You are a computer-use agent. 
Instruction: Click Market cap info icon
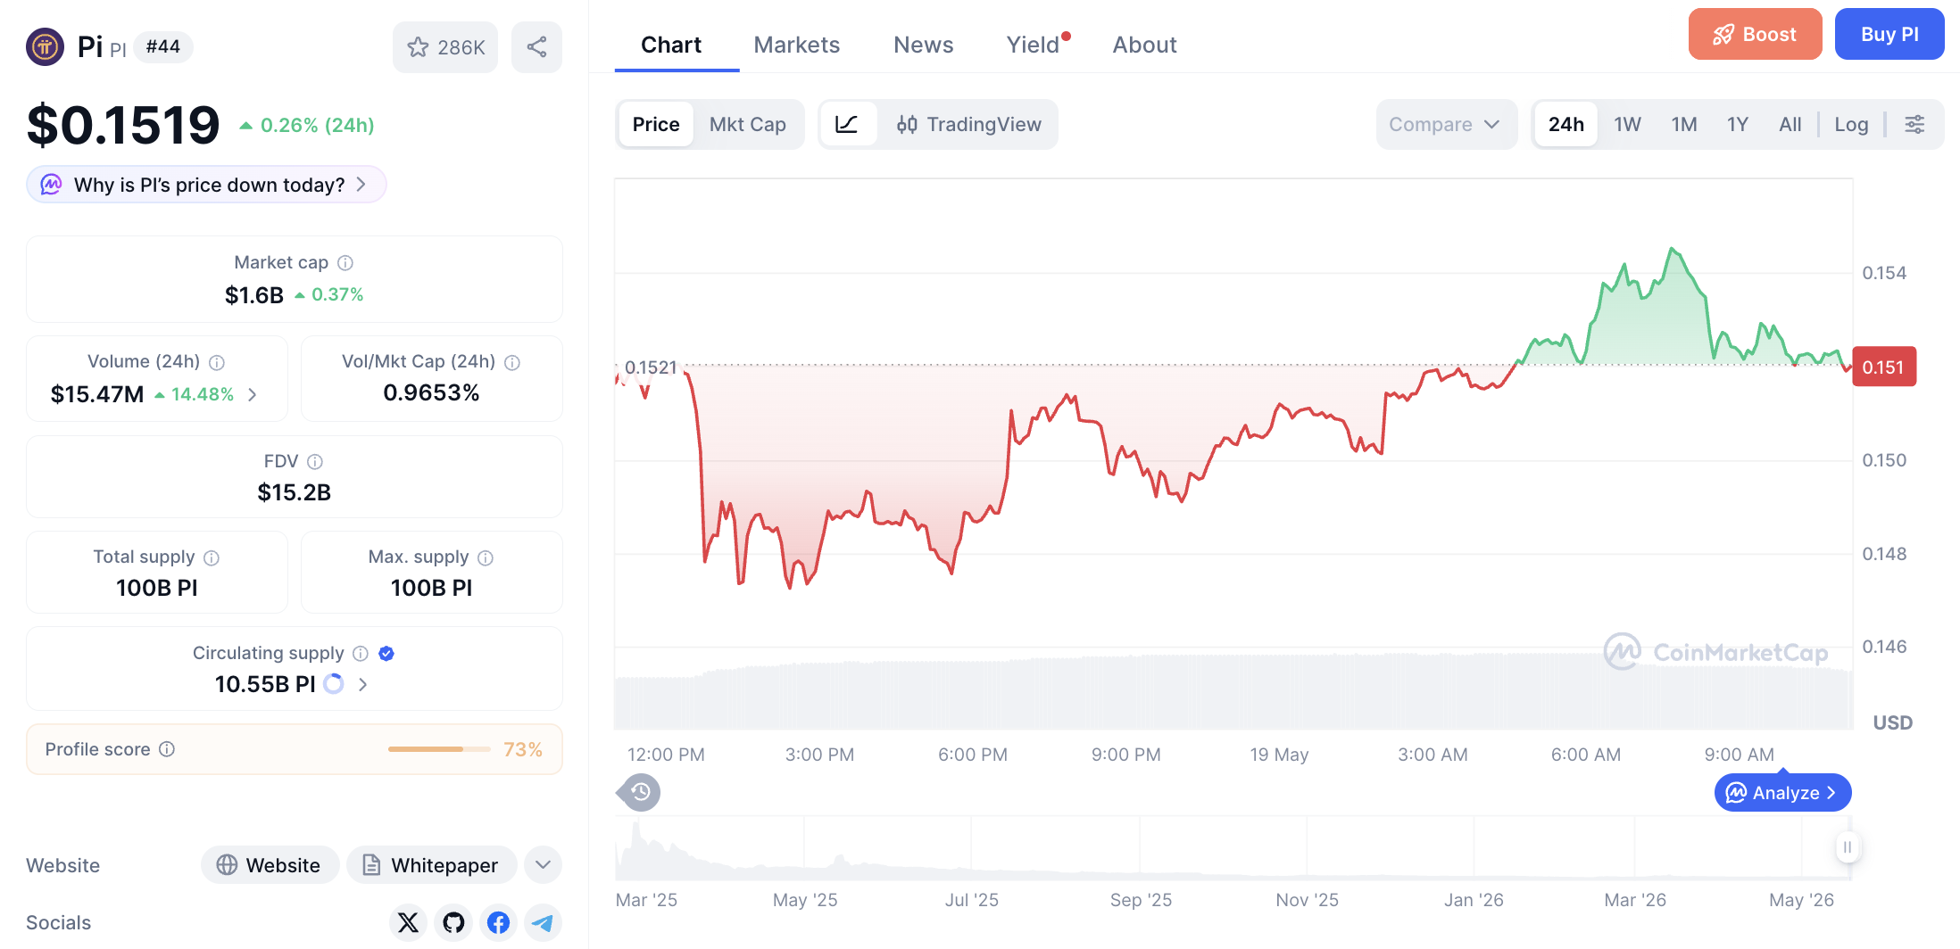click(345, 263)
